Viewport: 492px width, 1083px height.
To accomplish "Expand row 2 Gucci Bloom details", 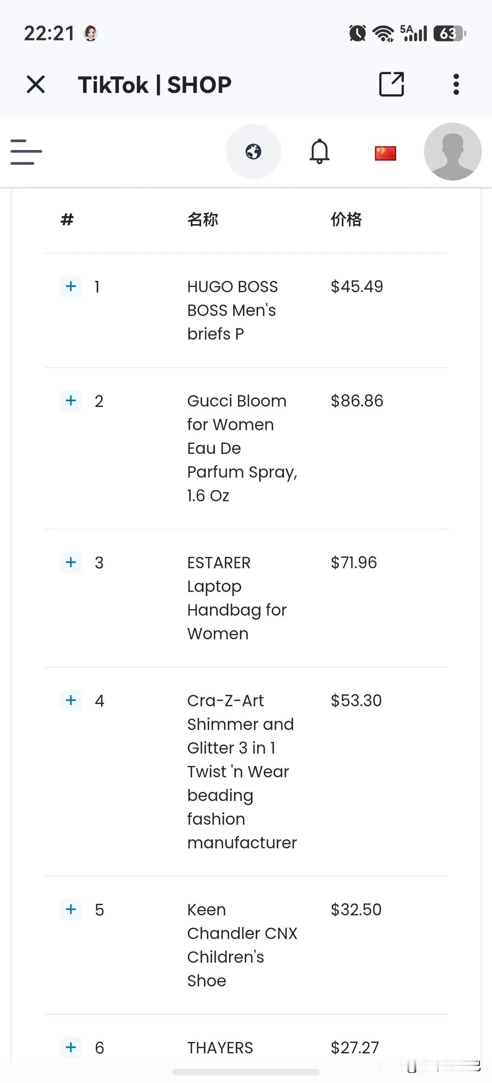I will (x=71, y=401).
